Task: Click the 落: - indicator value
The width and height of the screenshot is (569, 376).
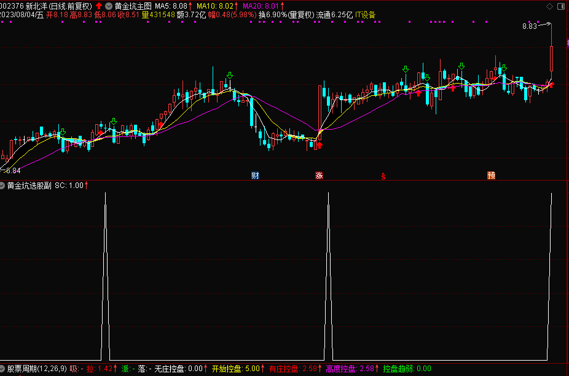Action: point(145,369)
